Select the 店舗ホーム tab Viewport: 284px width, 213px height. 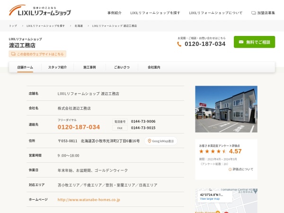[25, 67]
